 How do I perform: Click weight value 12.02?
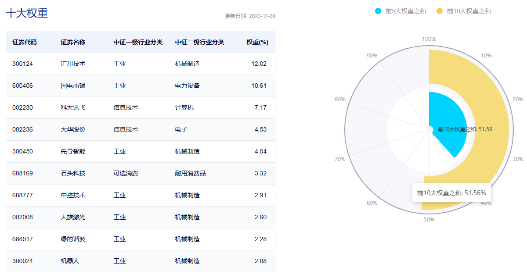[259, 64]
